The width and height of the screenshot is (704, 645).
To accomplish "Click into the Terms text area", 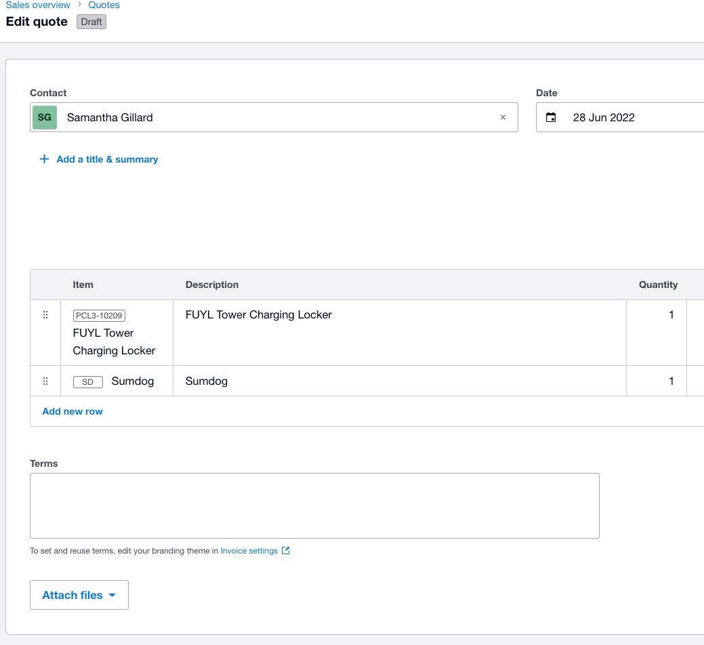I will (314, 505).
